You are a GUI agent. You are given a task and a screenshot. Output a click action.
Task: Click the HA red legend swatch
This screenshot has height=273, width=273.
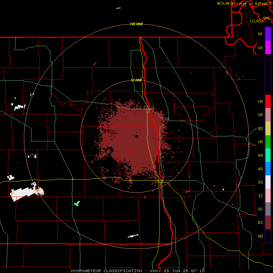click(268, 101)
